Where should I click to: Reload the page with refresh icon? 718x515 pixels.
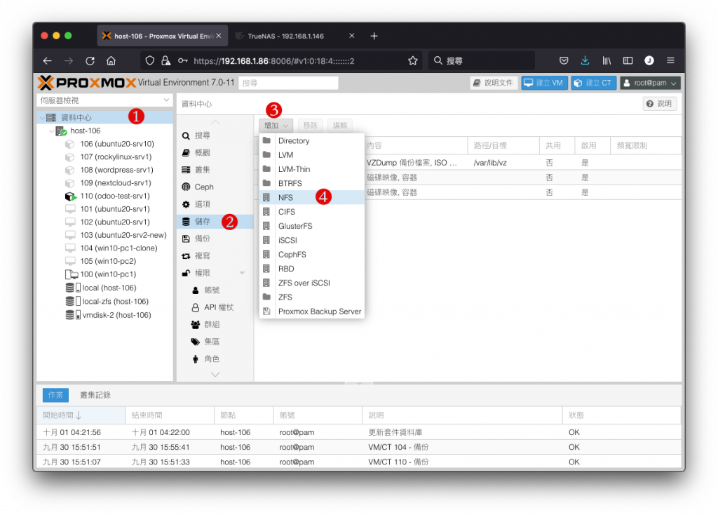point(90,61)
